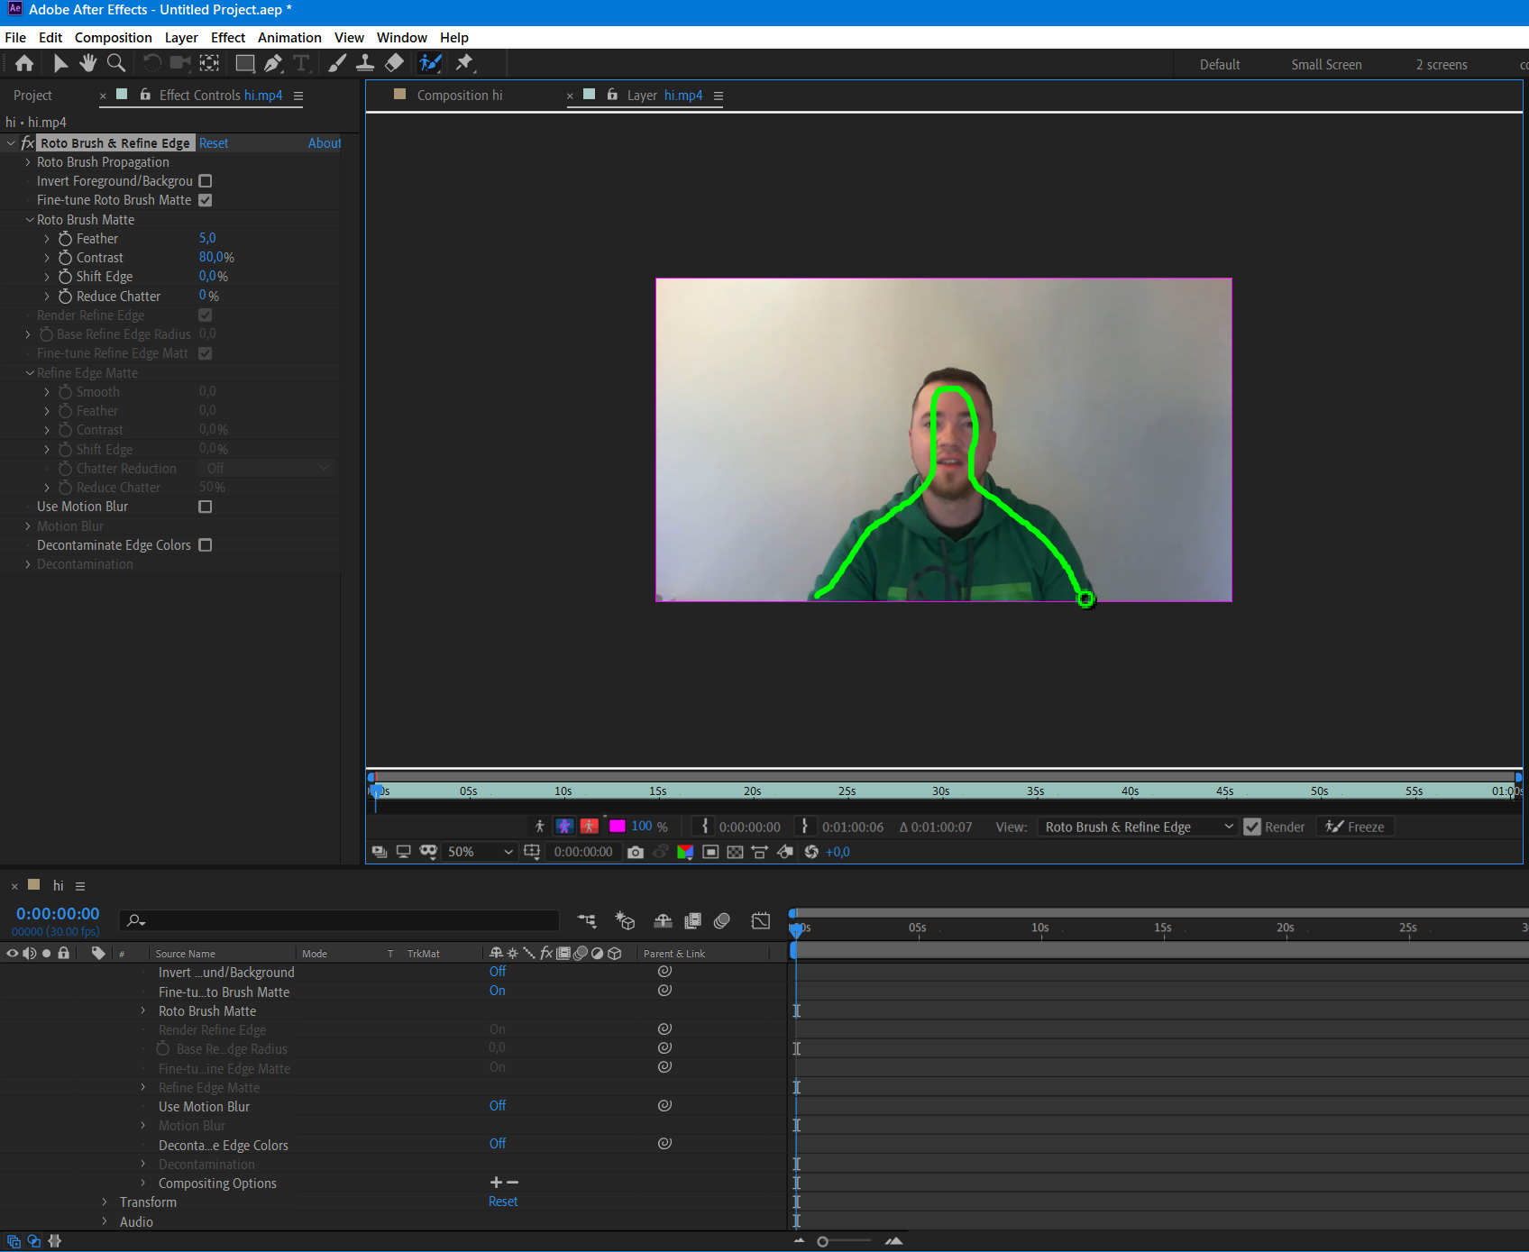This screenshot has height=1252, width=1529.
Task: Select the Eraser tool
Action: [394, 63]
